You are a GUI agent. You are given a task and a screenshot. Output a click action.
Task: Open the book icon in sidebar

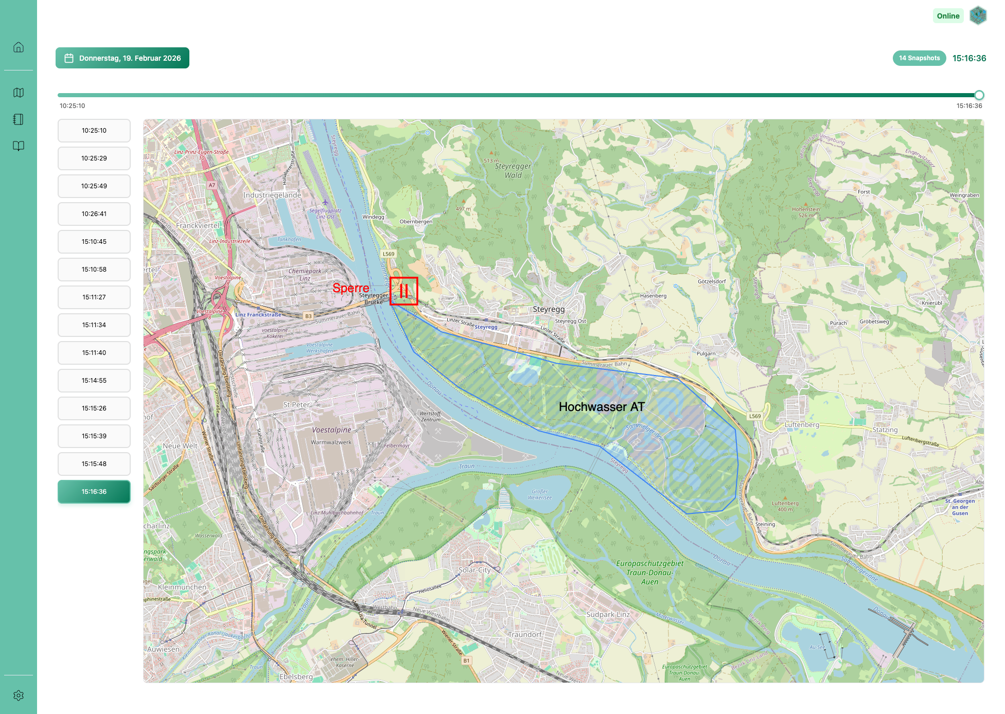point(19,146)
